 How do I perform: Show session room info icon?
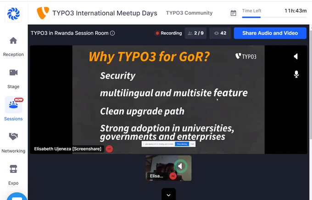point(112,33)
